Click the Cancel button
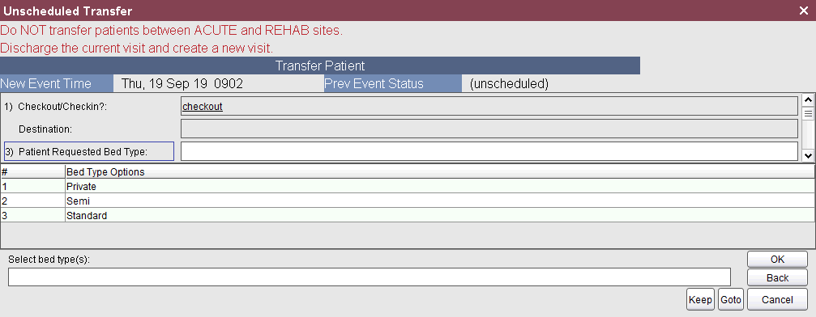 tap(777, 299)
